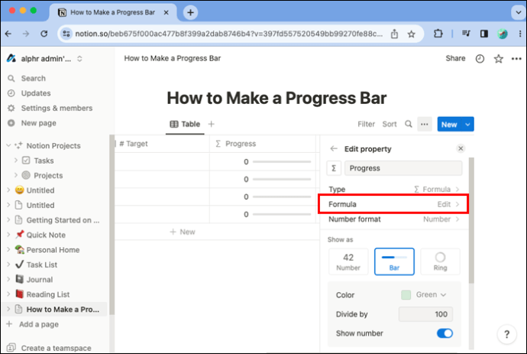Reload the page with the refresh icon
Viewport: 527px width, 354px height.
click(44, 34)
